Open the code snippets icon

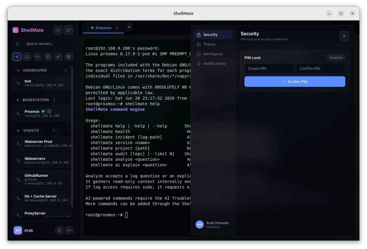pyautogui.click(x=38, y=57)
